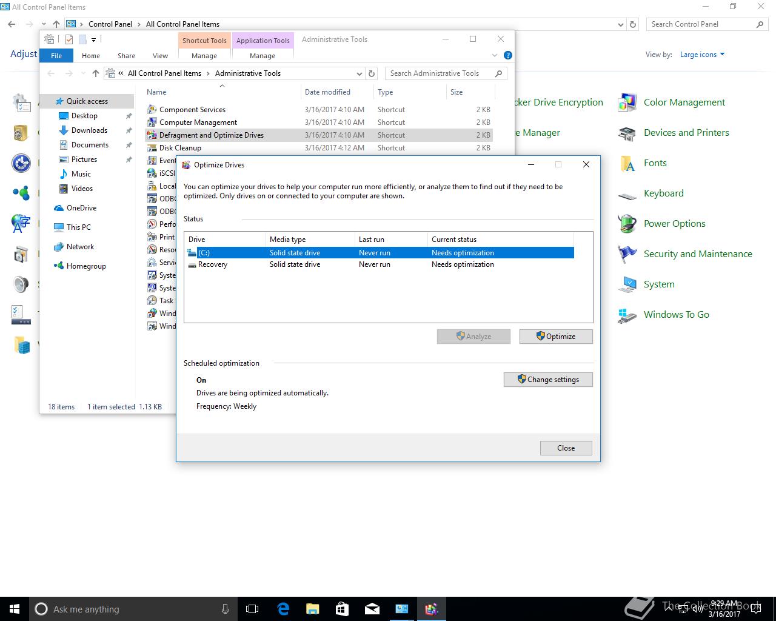Click Cortana microphone icon
Image resolution: width=776 pixels, height=621 pixels.
[x=225, y=609]
